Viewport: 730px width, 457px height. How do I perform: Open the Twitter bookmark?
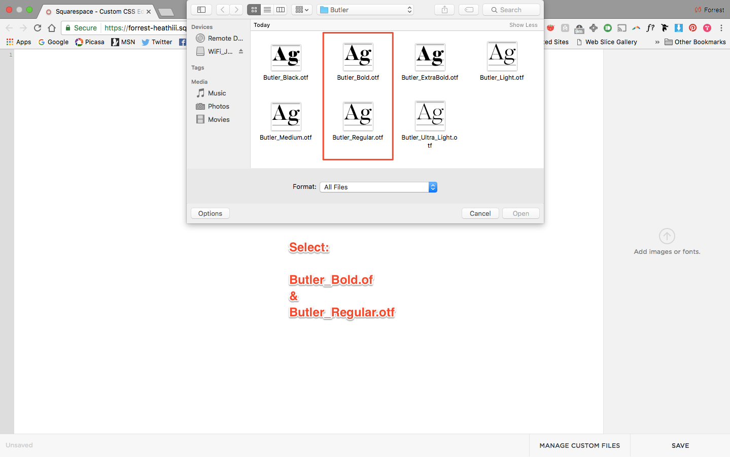157,42
